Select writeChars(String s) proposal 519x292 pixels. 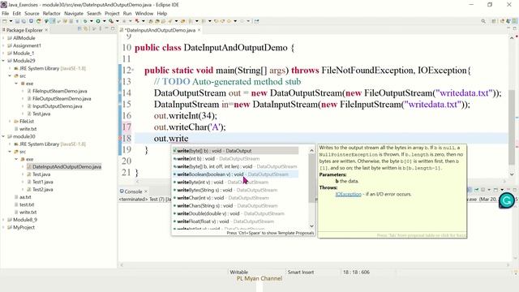[x=235, y=206]
